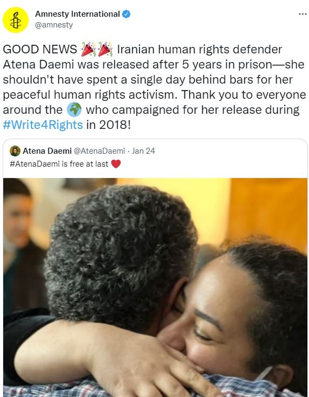Click the '#AtenaDaemi is free at last' text
The height and width of the screenshot is (397, 309).
point(59,164)
